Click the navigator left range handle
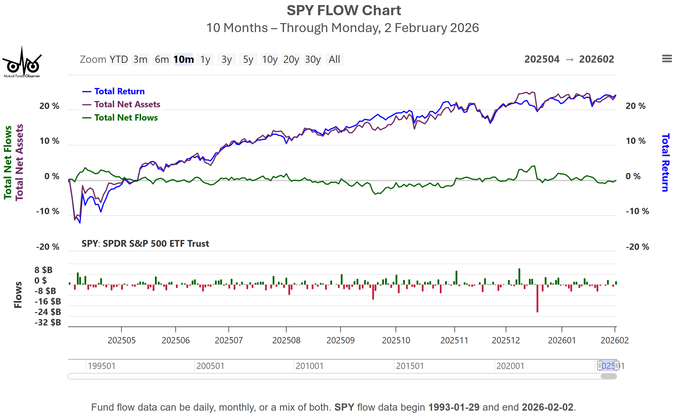The image size is (675, 415). coord(600,366)
